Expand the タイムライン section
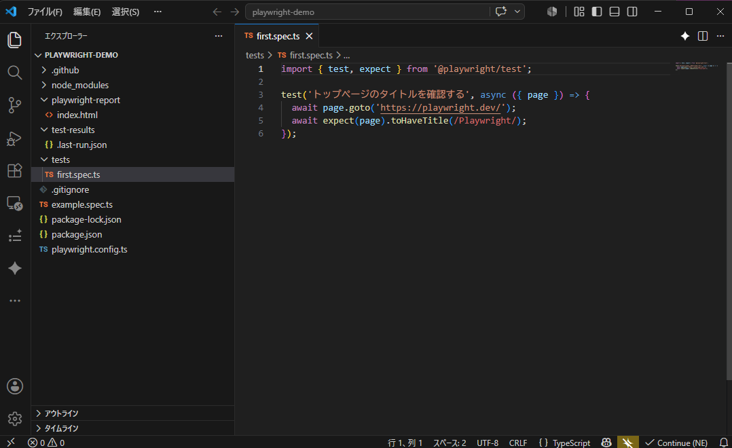Screen dimensions: 732x448 click(132, 428)
